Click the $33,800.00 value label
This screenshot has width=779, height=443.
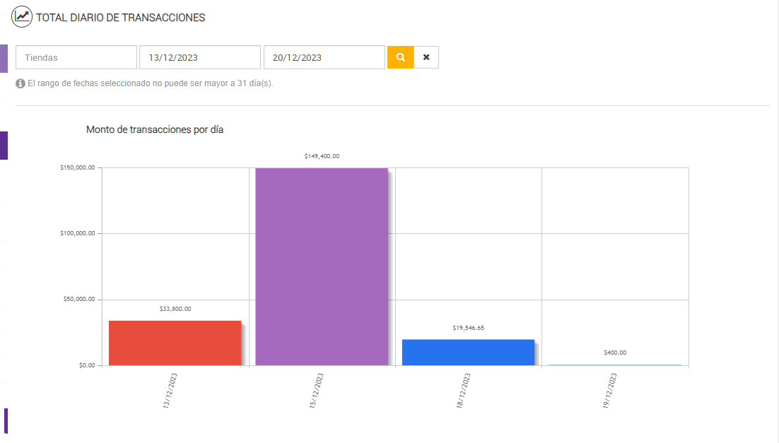[175, 309]
